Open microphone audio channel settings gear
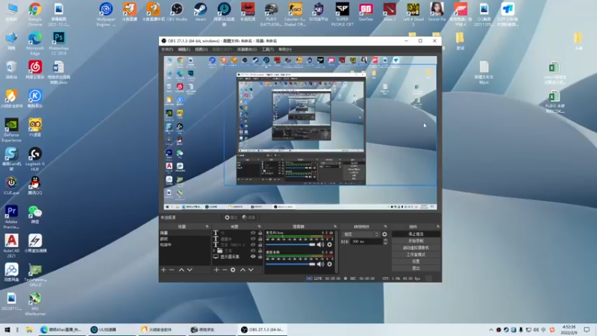597x336 pixels. [x=330, y=245]
